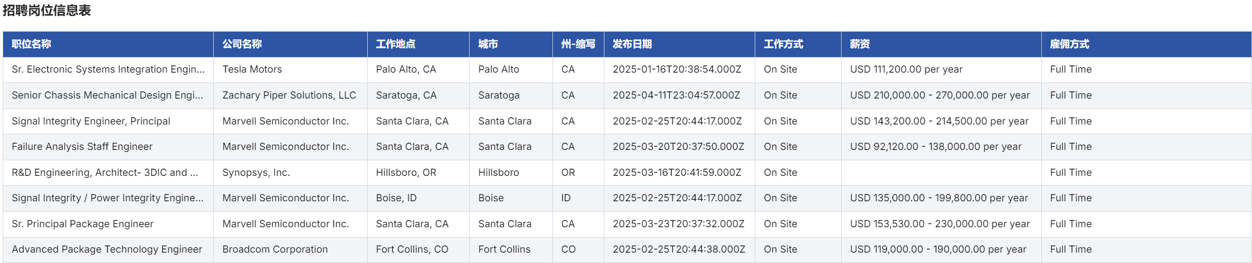This screenshot has width=1252, height=263.
Task: Click the 州-缩写 column header
Action: [x=578, y=44]
